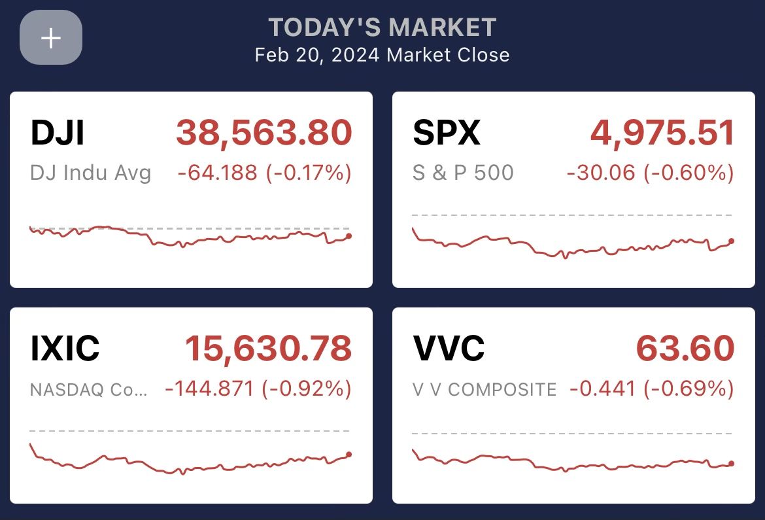
Task: Click the S & P 500 label
Action: (463, 173)
